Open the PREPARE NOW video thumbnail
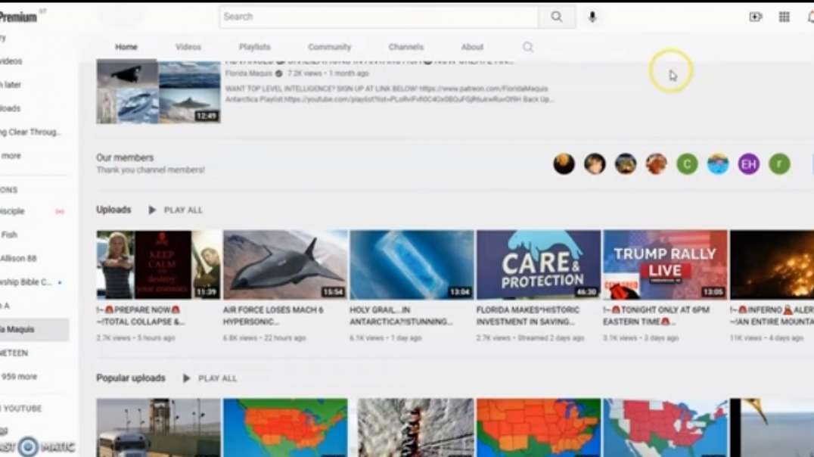The width and height of the screenshot is (814, 457). [158, 265]
